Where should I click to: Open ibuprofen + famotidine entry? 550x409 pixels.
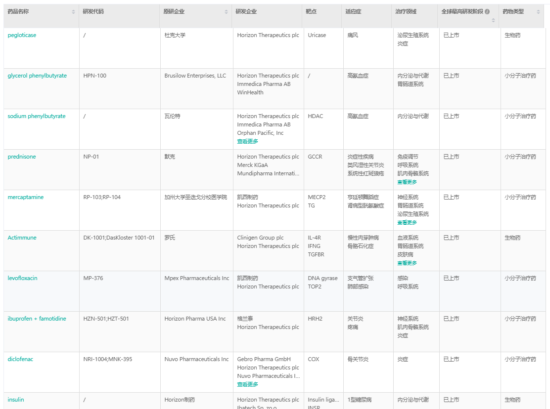pyautogui.click(x=37, y=319)
